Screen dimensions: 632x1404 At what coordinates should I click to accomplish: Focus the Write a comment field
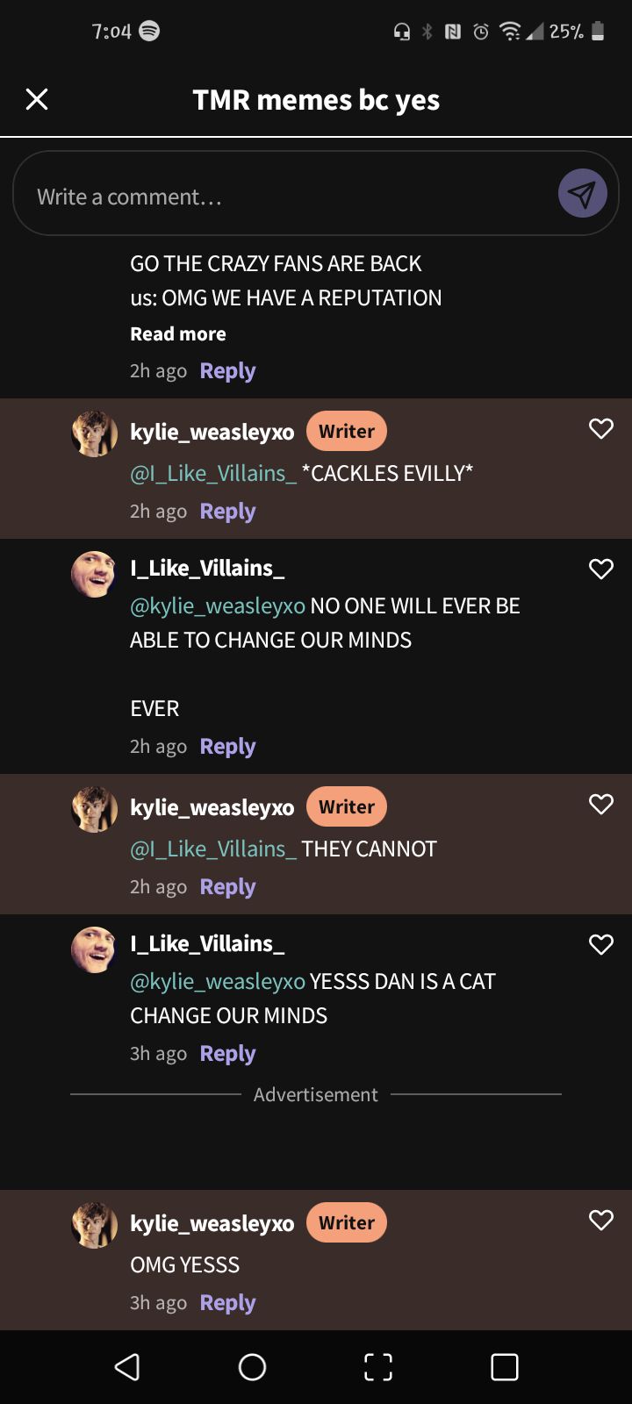(x=290, y=197)
